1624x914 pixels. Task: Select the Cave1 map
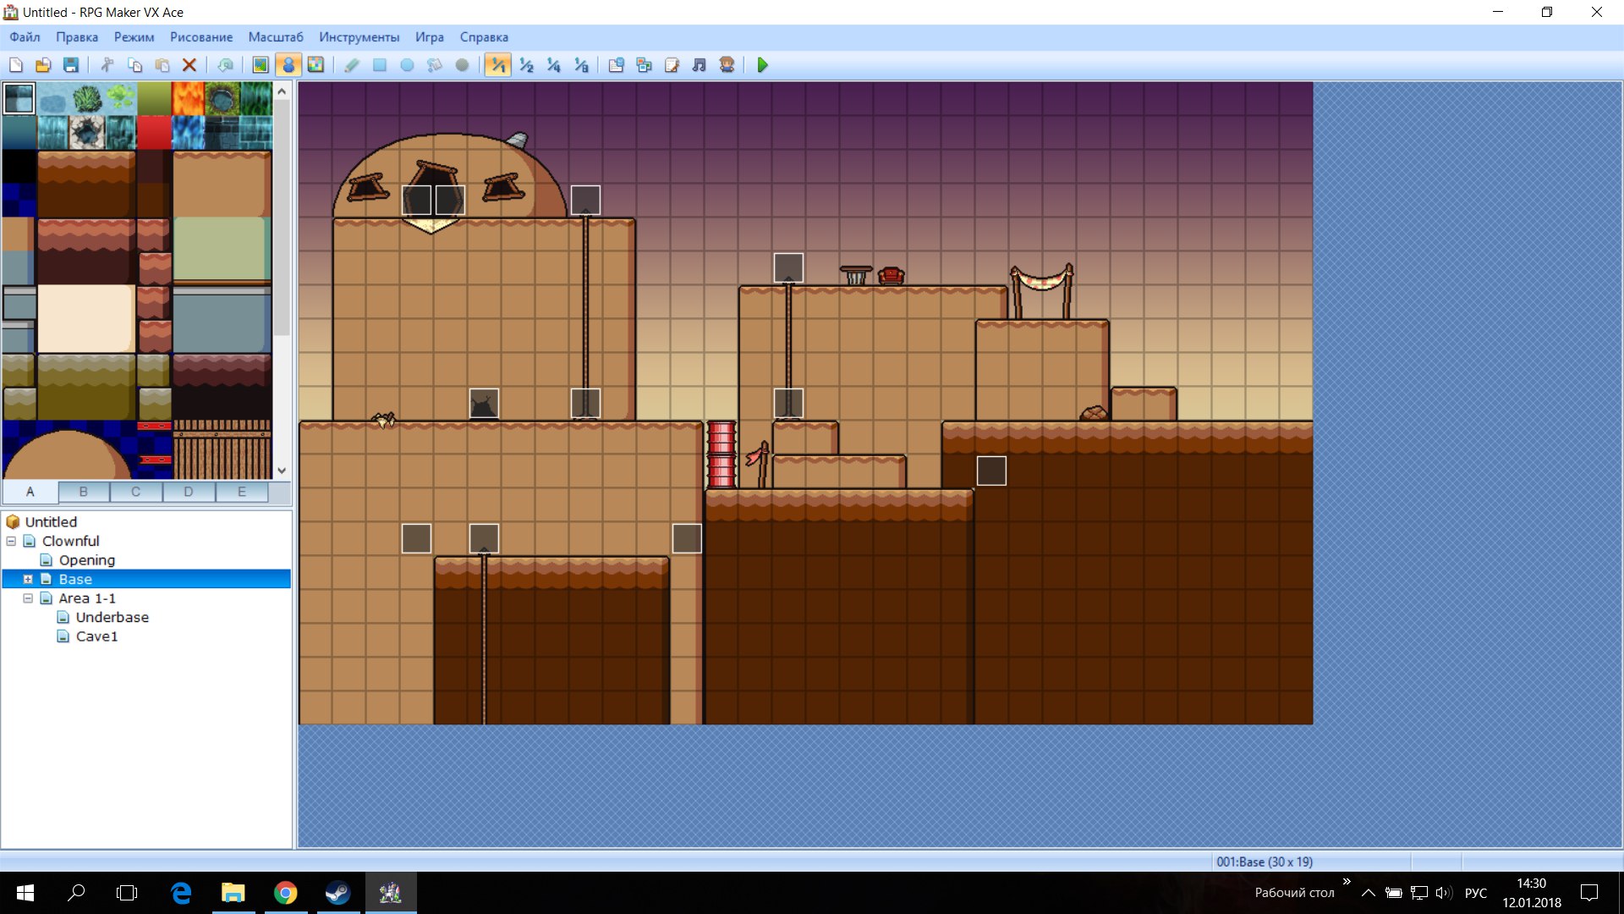[97, 636]
